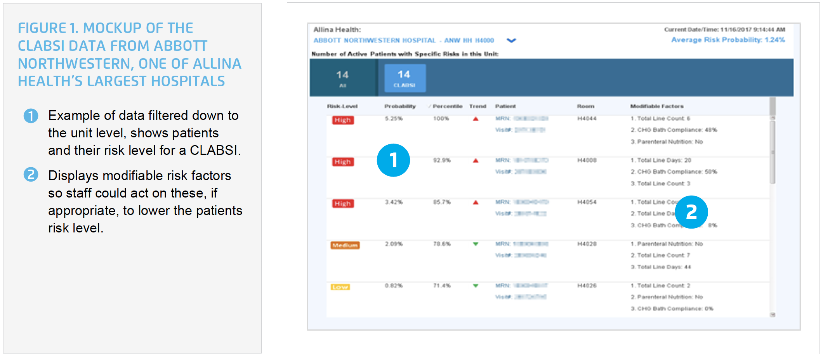Click the scrollbar down arrow

(773, 315)
